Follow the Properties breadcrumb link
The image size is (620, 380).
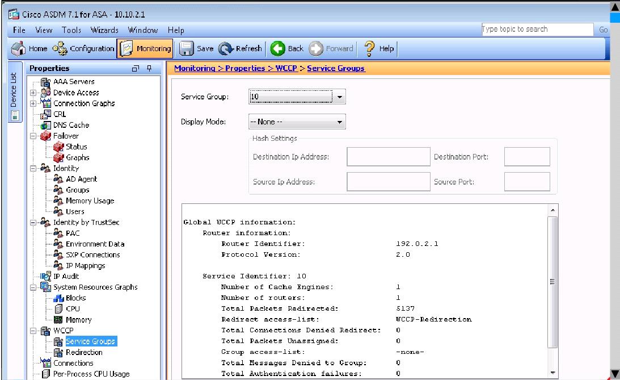pyautogui.click(x=245, y=68)
